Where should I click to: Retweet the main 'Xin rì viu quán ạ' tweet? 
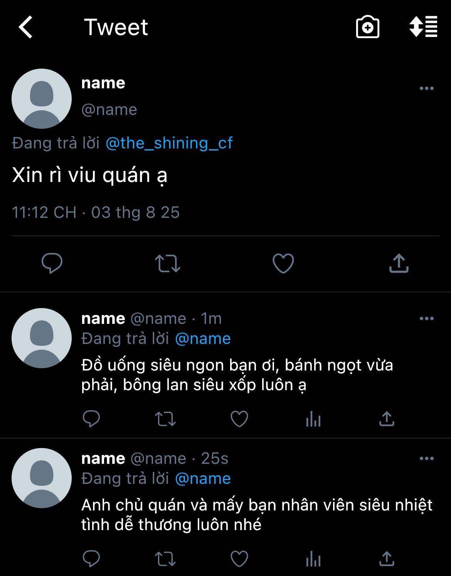(x=168, y=264)
